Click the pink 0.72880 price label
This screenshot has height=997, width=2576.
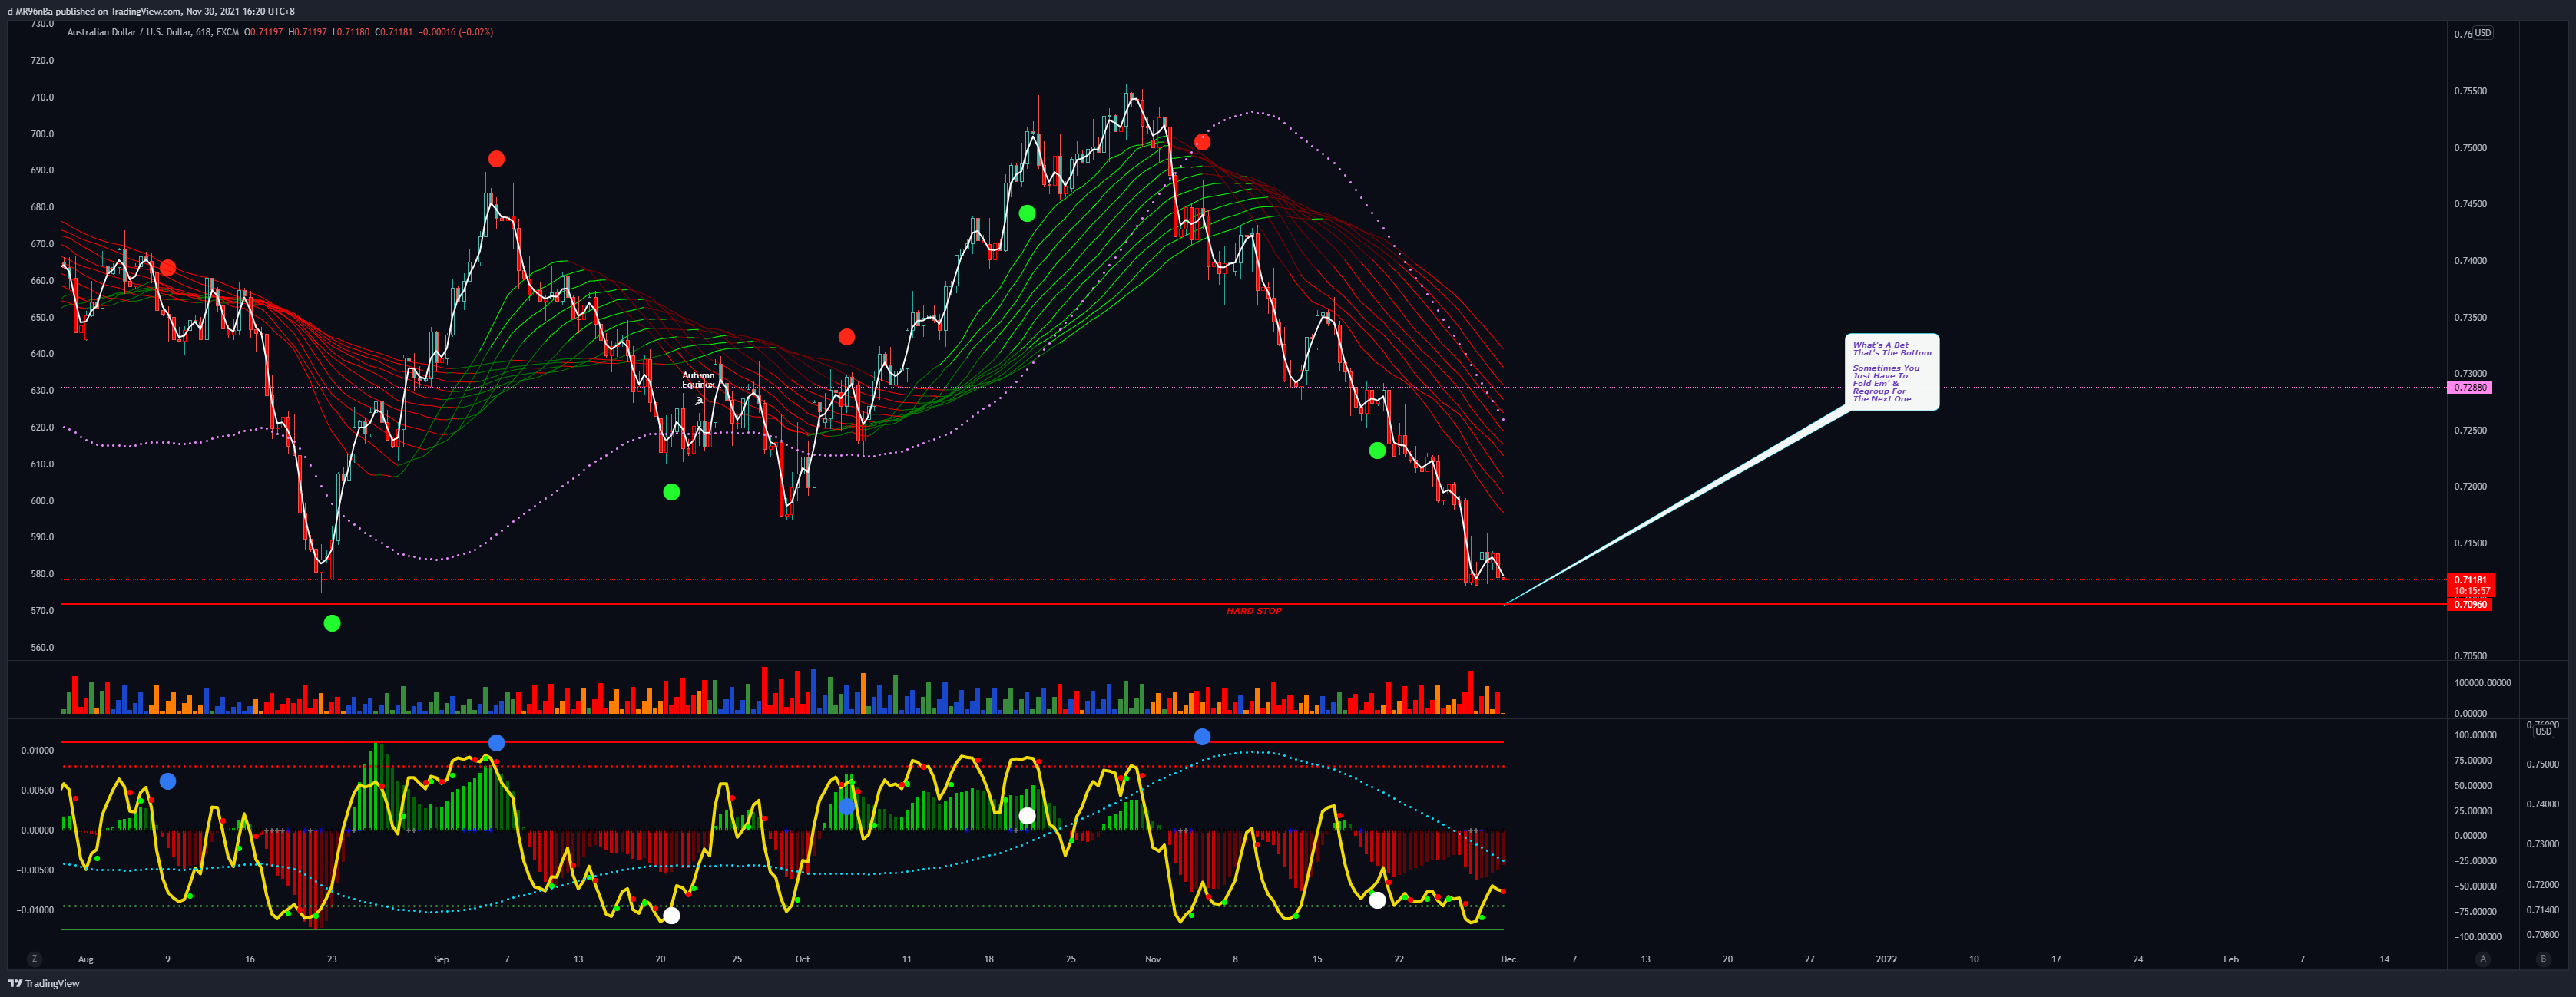tap(2469, 388)
